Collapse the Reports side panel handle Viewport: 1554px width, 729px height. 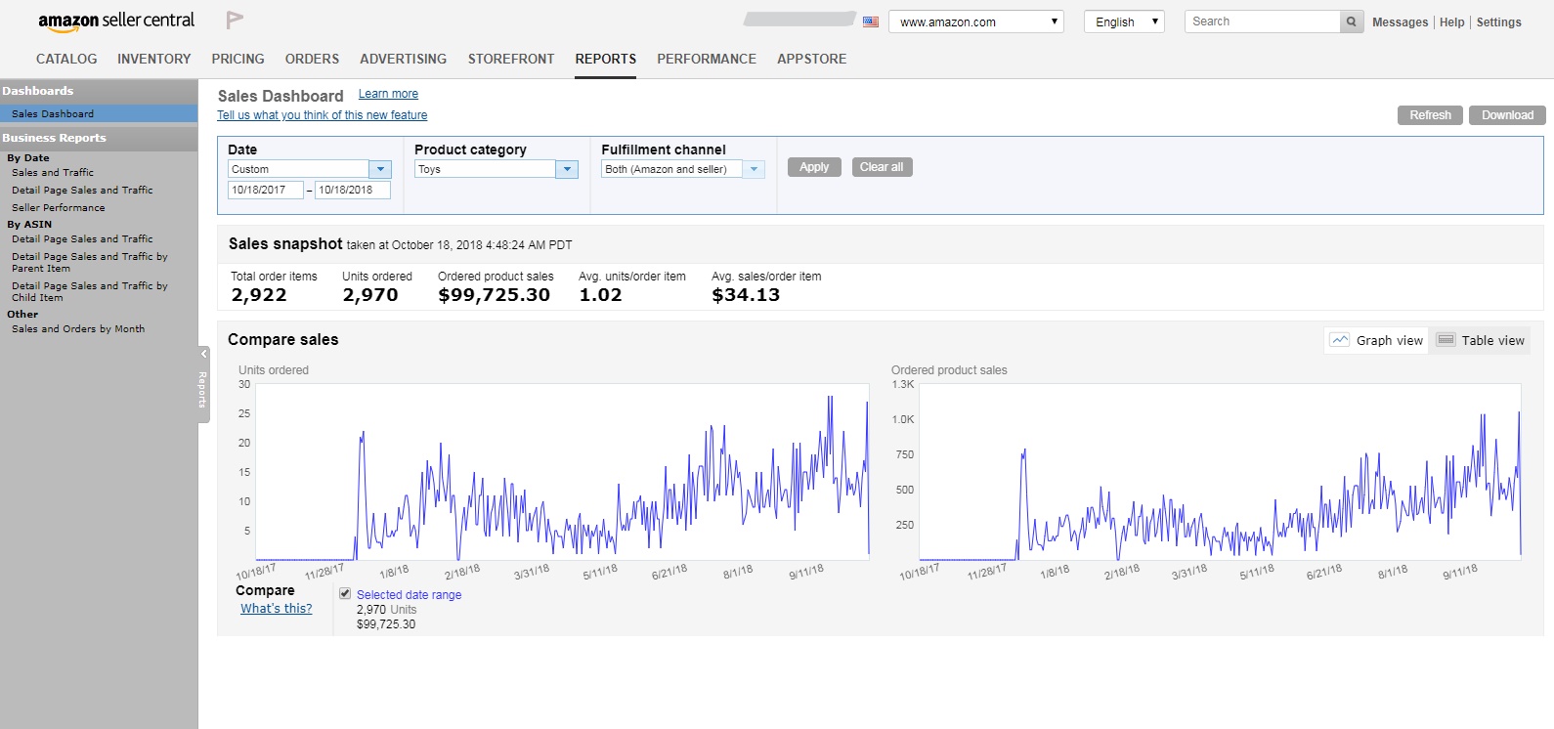tap(203, 384)
